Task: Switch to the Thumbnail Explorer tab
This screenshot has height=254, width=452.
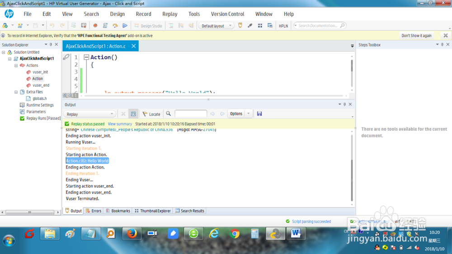Action: [153, 211]
